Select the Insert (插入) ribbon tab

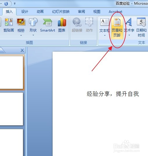click(9, 12)
